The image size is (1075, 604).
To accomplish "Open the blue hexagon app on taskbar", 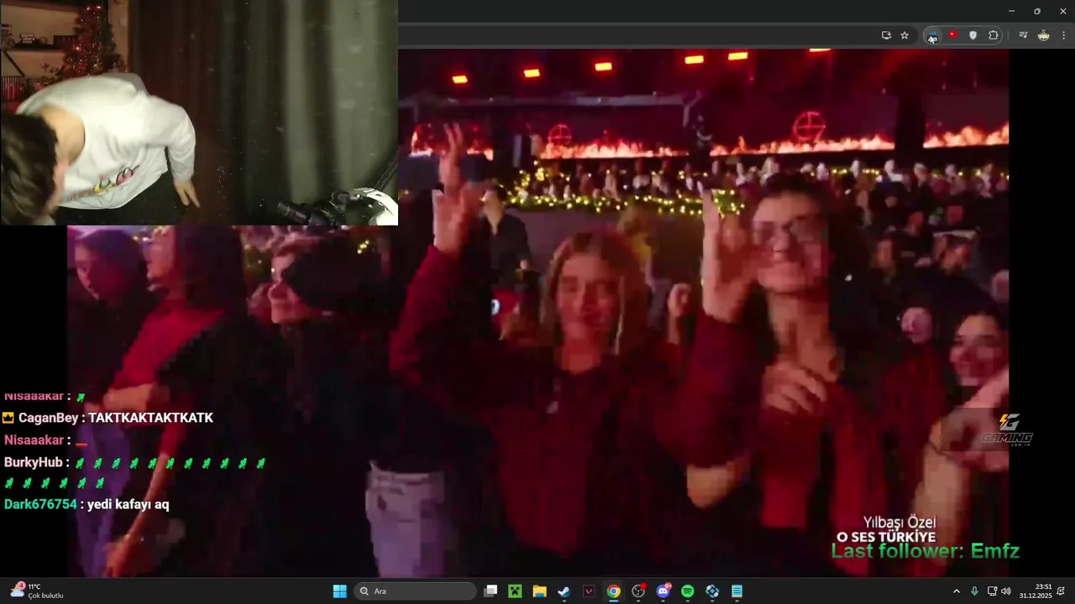I will tap(712, 591).
